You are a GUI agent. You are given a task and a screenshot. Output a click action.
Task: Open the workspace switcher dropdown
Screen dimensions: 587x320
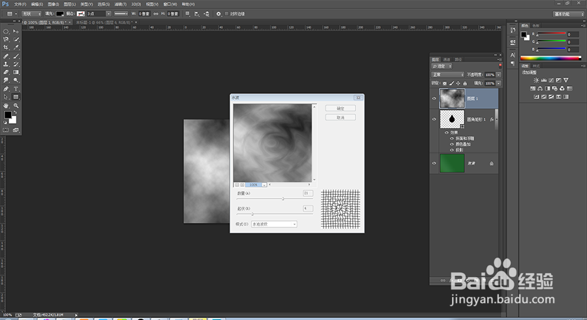coord(568,14)
